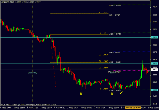Click the 0 1.9500 Fibonacci label
Screen dimensions: 159x110
click(x=104, y=89)
